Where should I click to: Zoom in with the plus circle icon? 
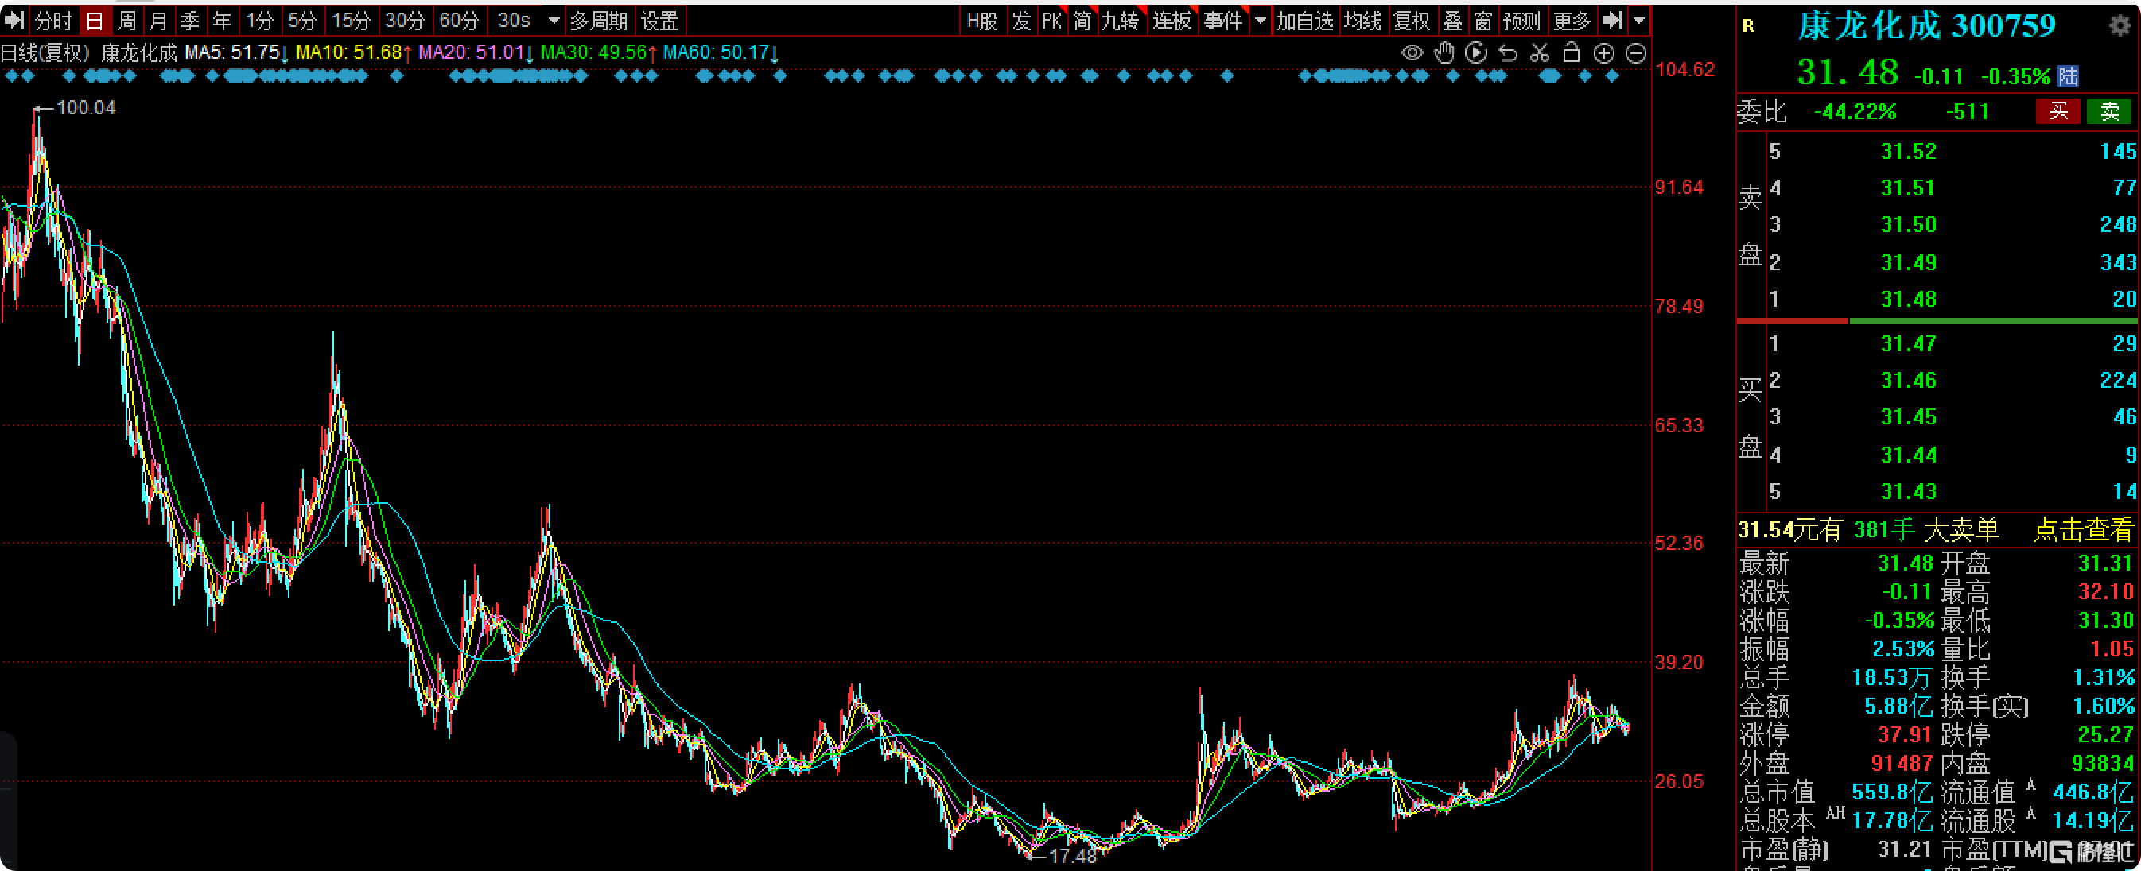pyautogui.click(x=1603, y=54)
